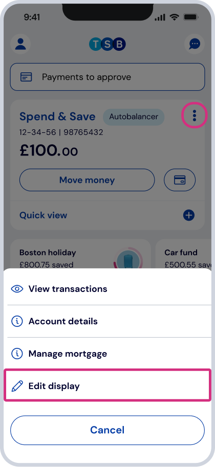This screenshot has width=215, height=467.
Task: Click the info icon beside Account details
Action: [x=17, y=321]
